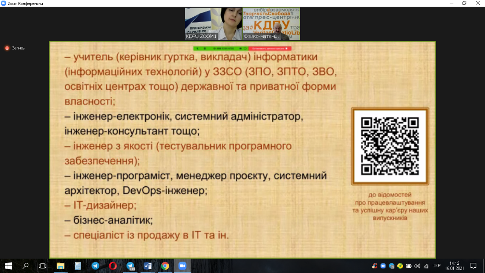
Task: Open Telegram icon left of Opera
Action: (95, 265)
